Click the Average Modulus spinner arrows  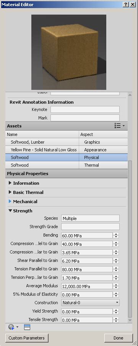pos(116,286)
